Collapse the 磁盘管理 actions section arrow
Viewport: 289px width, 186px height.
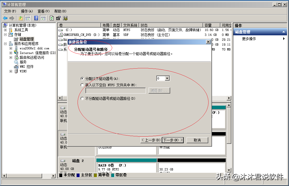pos(284,32)
